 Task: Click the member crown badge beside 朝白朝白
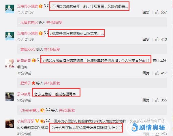[34, 60]
